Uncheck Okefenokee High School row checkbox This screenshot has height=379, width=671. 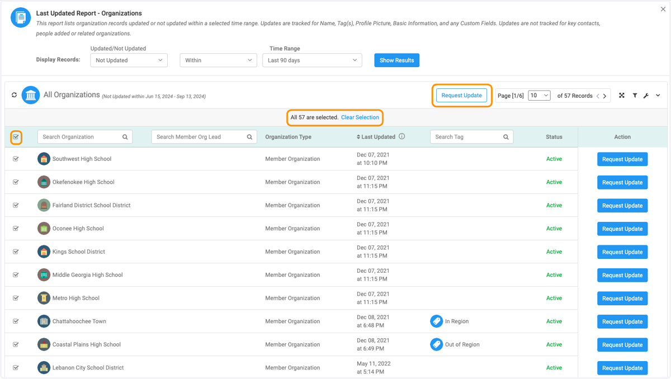pyautogui.click(x=16, y=182)
